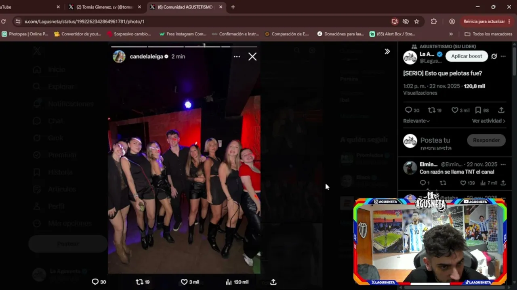
Task: Open the Todos los marcadores folder
Action: pyautogui.click(x=488, y=34)
